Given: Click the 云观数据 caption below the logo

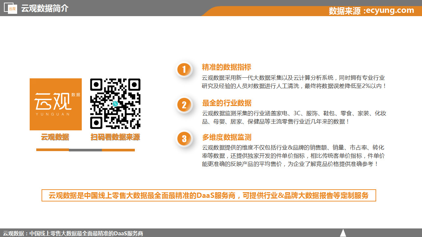Looking at the screenshot, I should [x=55, y=137].
